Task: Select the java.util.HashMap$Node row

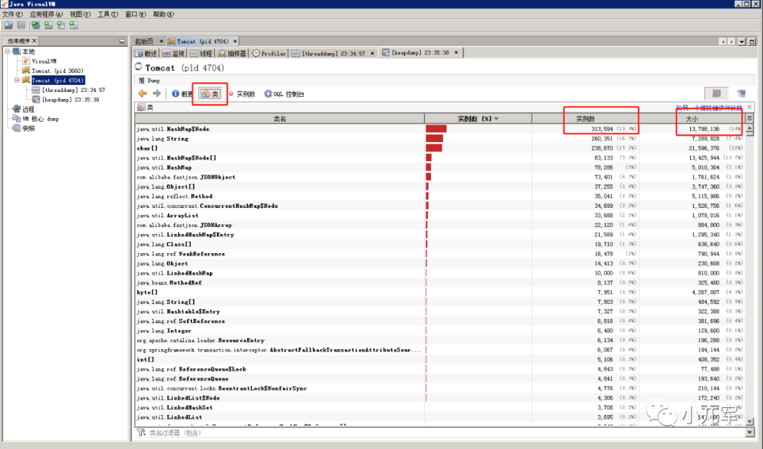Action: (x=440, y=129)
